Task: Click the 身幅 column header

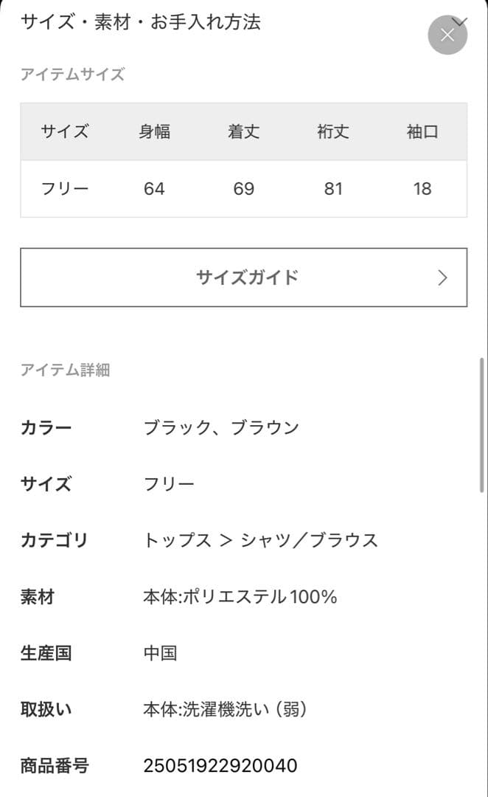Action: (x=155, y=131)
